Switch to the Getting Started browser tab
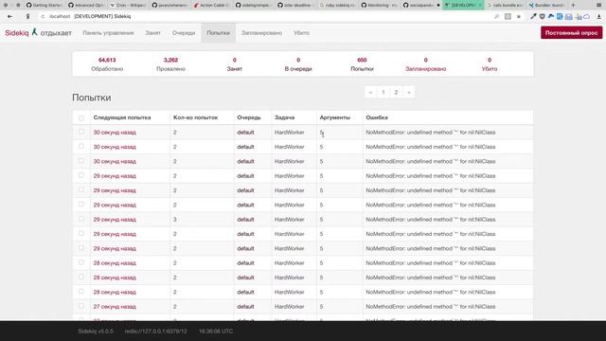The image size is (606, 341). pos(44,5)
